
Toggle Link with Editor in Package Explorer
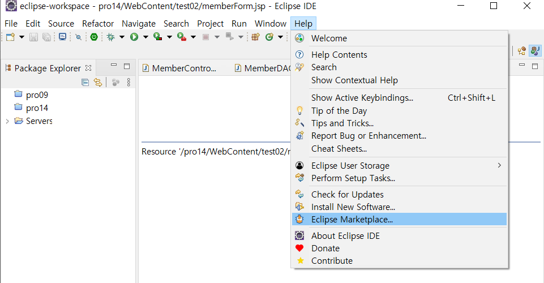98,82
